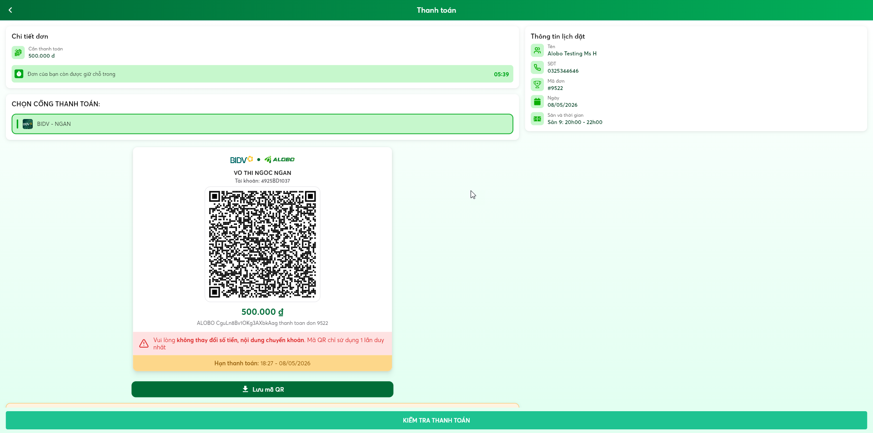The image size is (873, 433).
Task: Click the account number 4925BD1037
Action: 276,181
